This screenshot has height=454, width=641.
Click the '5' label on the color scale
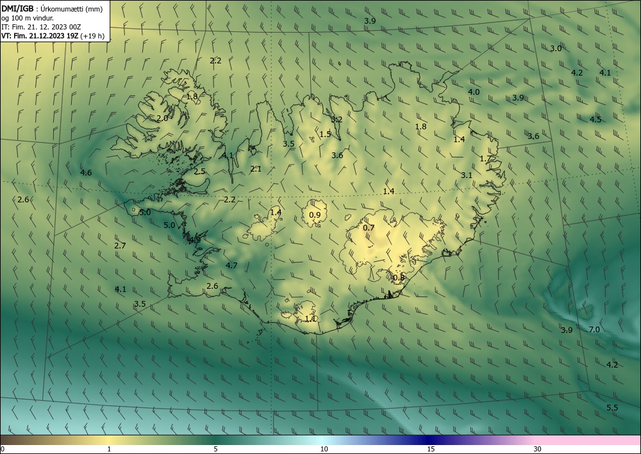215,449
